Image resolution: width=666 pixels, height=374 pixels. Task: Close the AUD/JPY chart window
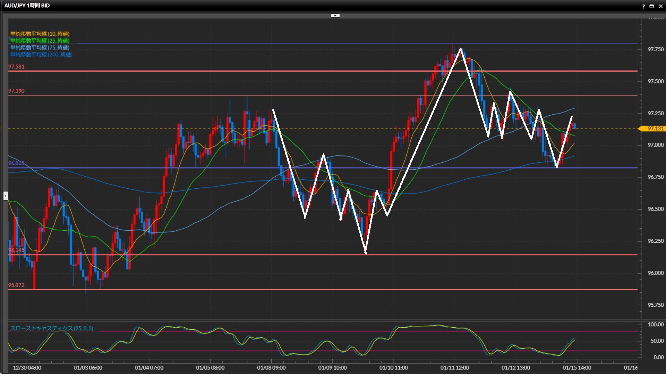pyautogui.click(x=660, y=6)
